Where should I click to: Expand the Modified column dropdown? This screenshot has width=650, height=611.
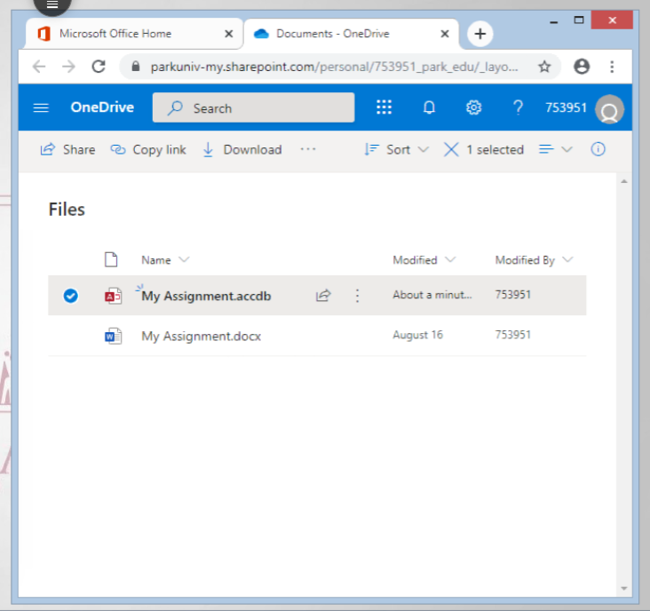coord(450,259)
